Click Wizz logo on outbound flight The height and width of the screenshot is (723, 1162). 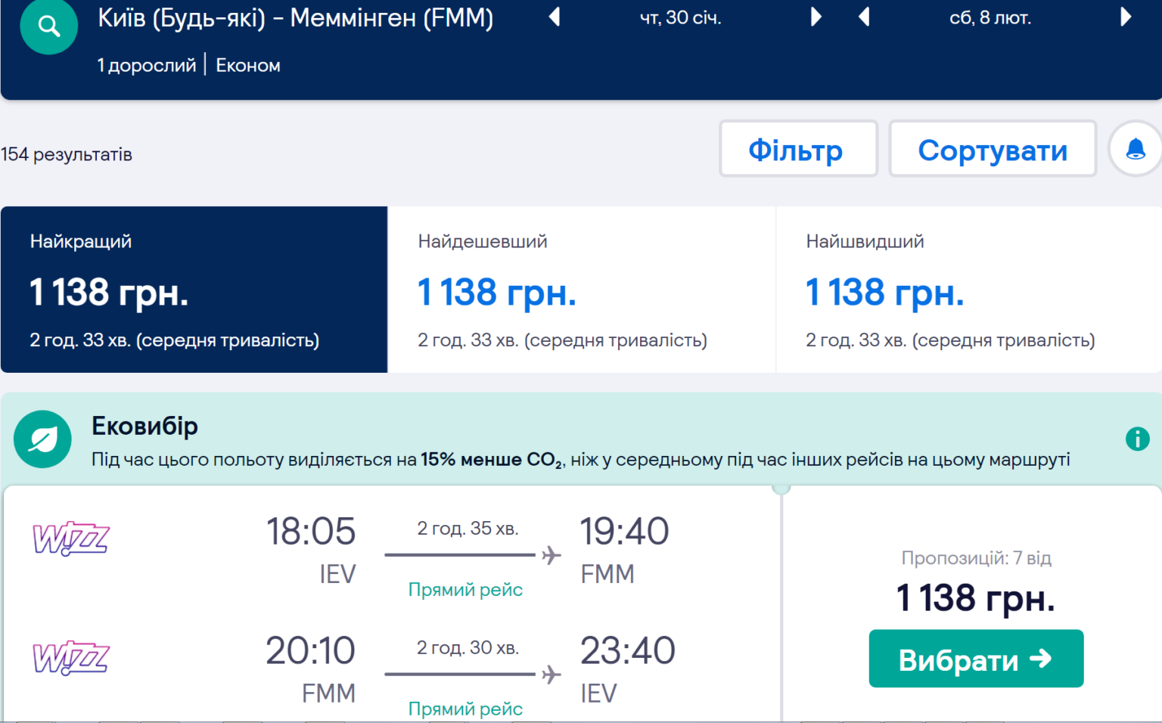[71, 538]
